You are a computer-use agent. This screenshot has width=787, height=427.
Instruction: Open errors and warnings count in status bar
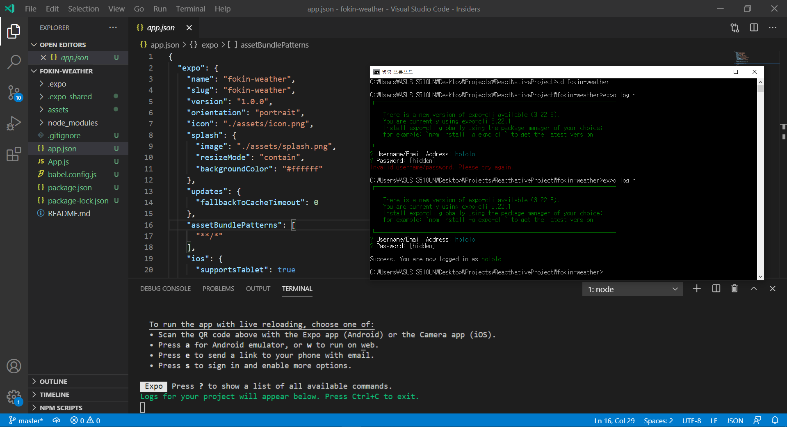(85, 420)
